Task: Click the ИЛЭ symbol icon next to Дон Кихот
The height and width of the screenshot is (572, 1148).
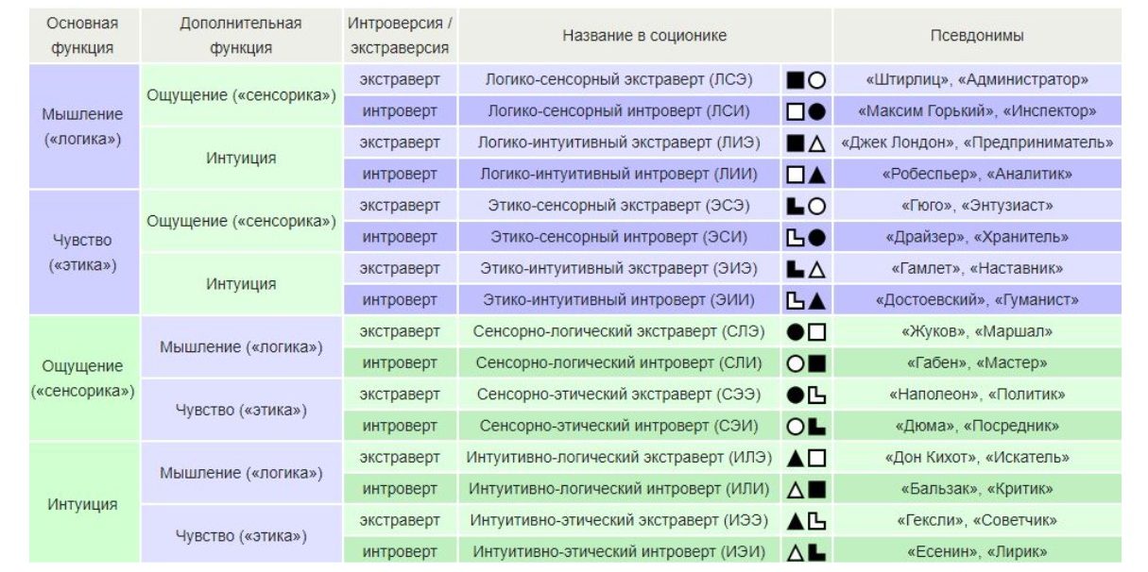Action: click(807, 458)
